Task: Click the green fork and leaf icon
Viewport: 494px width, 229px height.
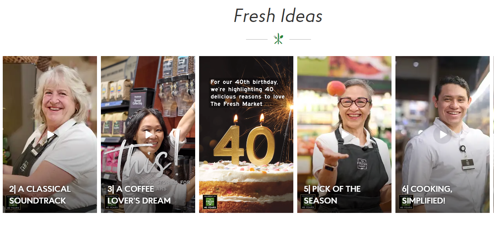Action: click(278, 39)
